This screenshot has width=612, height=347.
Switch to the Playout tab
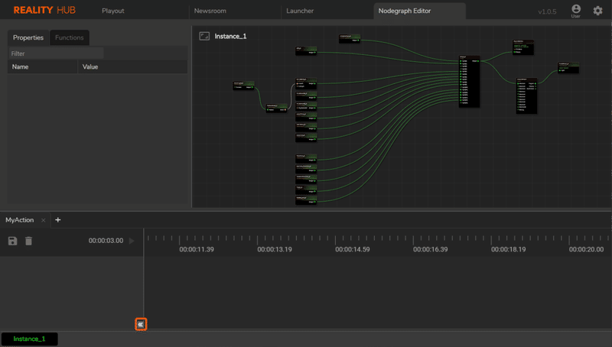112,11
